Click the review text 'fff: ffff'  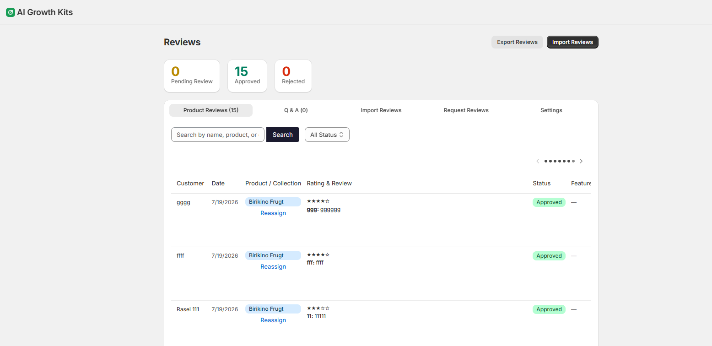(315, 263)
